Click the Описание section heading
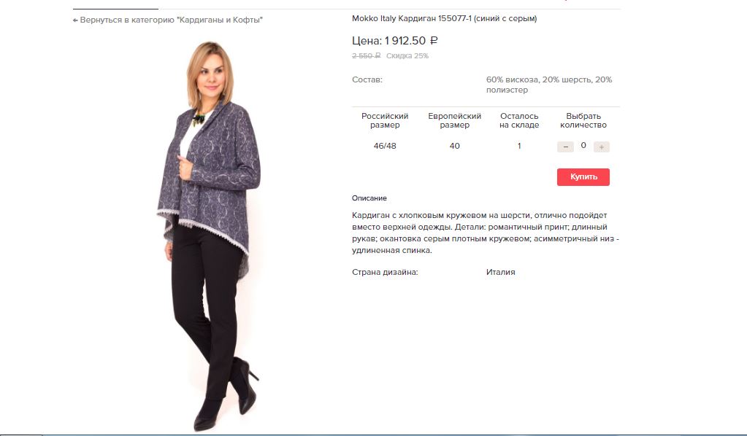 coord(369,198)
